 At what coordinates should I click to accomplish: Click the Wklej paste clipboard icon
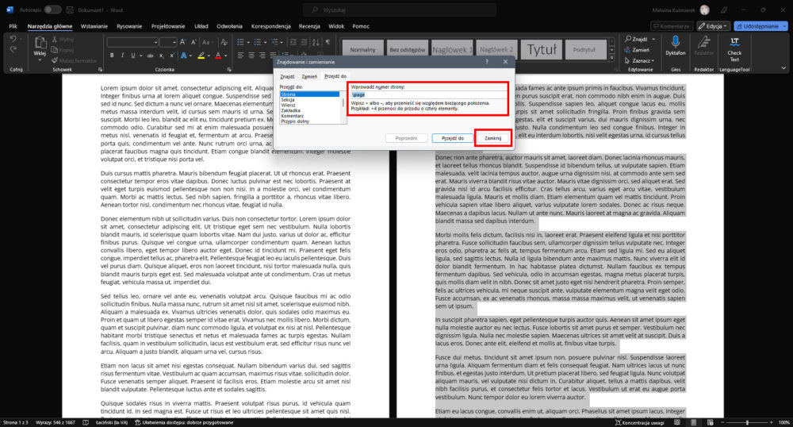click(x=40, y=43)
